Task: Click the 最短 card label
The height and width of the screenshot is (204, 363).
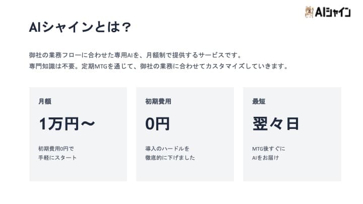Action: click(259, 101)
